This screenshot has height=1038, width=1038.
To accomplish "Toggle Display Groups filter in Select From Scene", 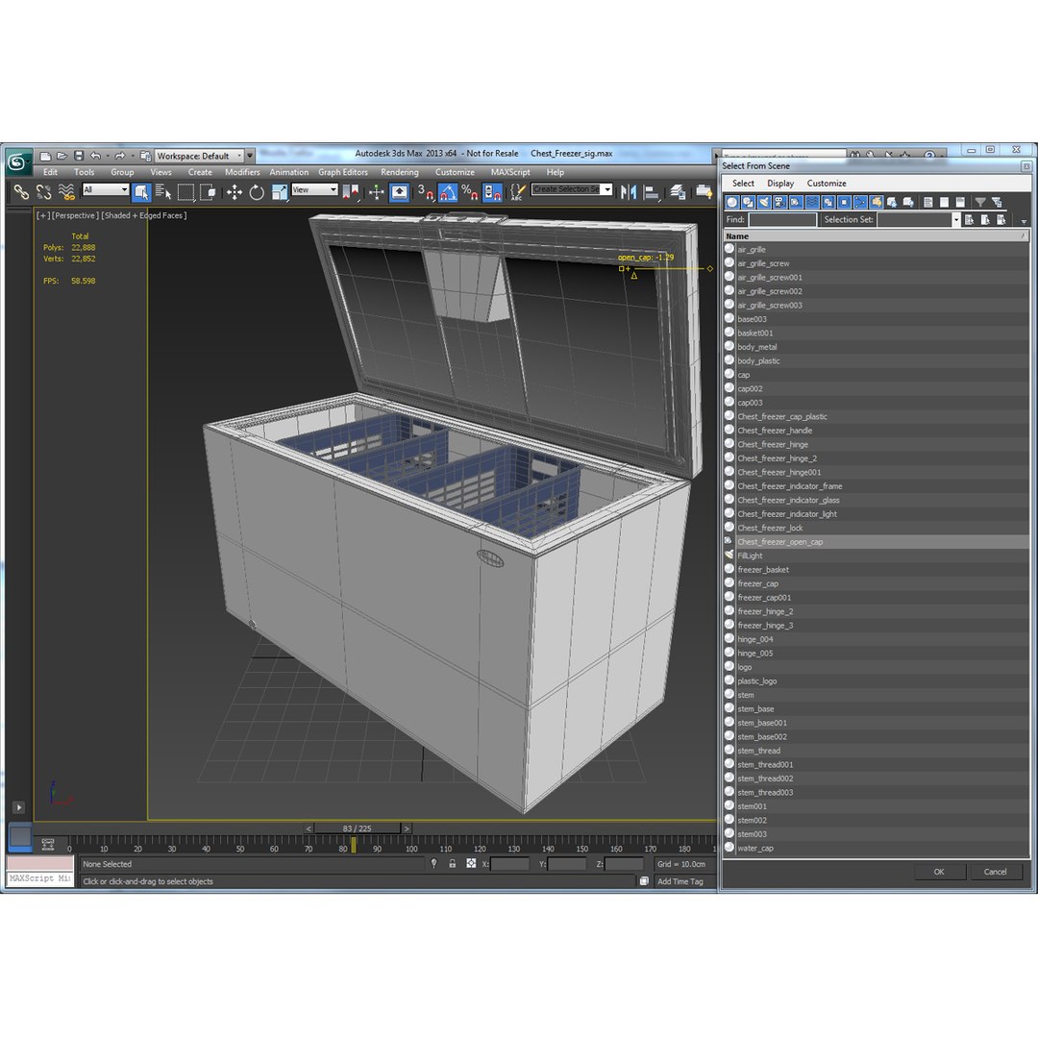I will click(828, 202).
